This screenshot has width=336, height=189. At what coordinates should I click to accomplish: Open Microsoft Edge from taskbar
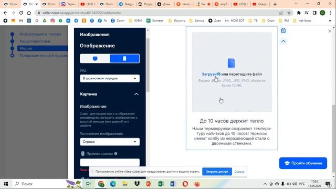pos(113,184)
